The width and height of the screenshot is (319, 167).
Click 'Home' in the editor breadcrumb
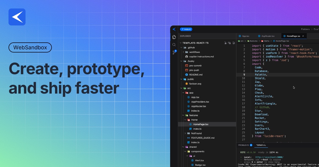tap(267, 41)
